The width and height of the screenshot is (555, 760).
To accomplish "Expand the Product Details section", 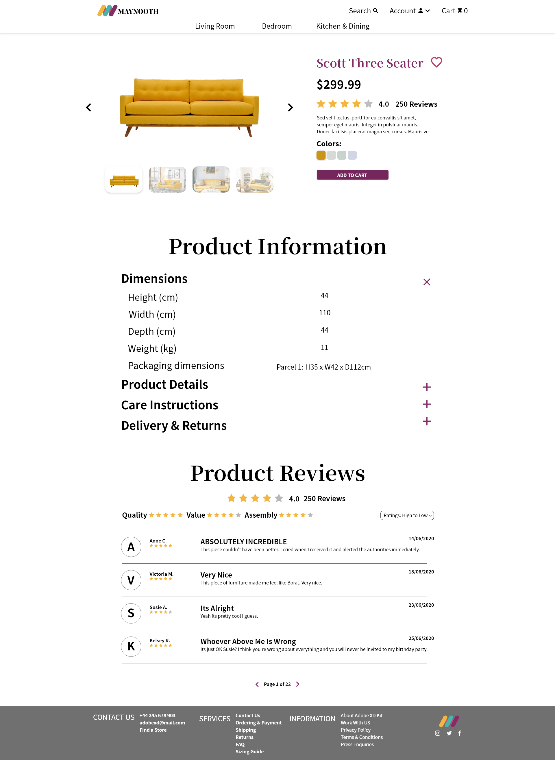I will 427,387.
